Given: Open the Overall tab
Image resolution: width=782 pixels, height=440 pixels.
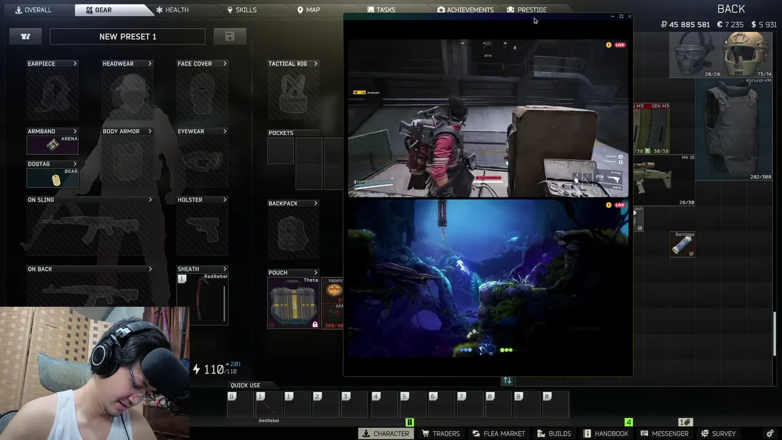Looking at the screenshot, I should click(x=34, y=10).
